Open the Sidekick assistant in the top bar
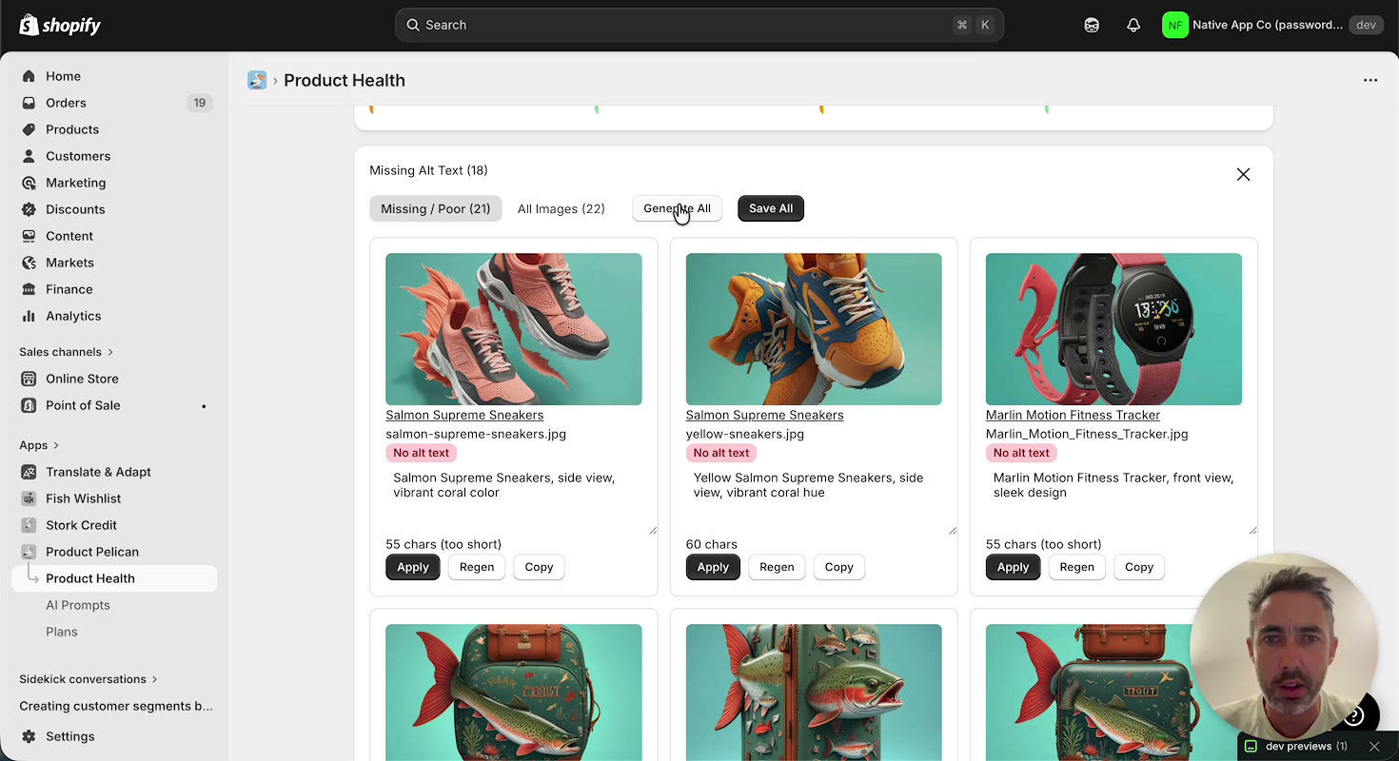The image size is (1399, 761). click(1091, 25)
